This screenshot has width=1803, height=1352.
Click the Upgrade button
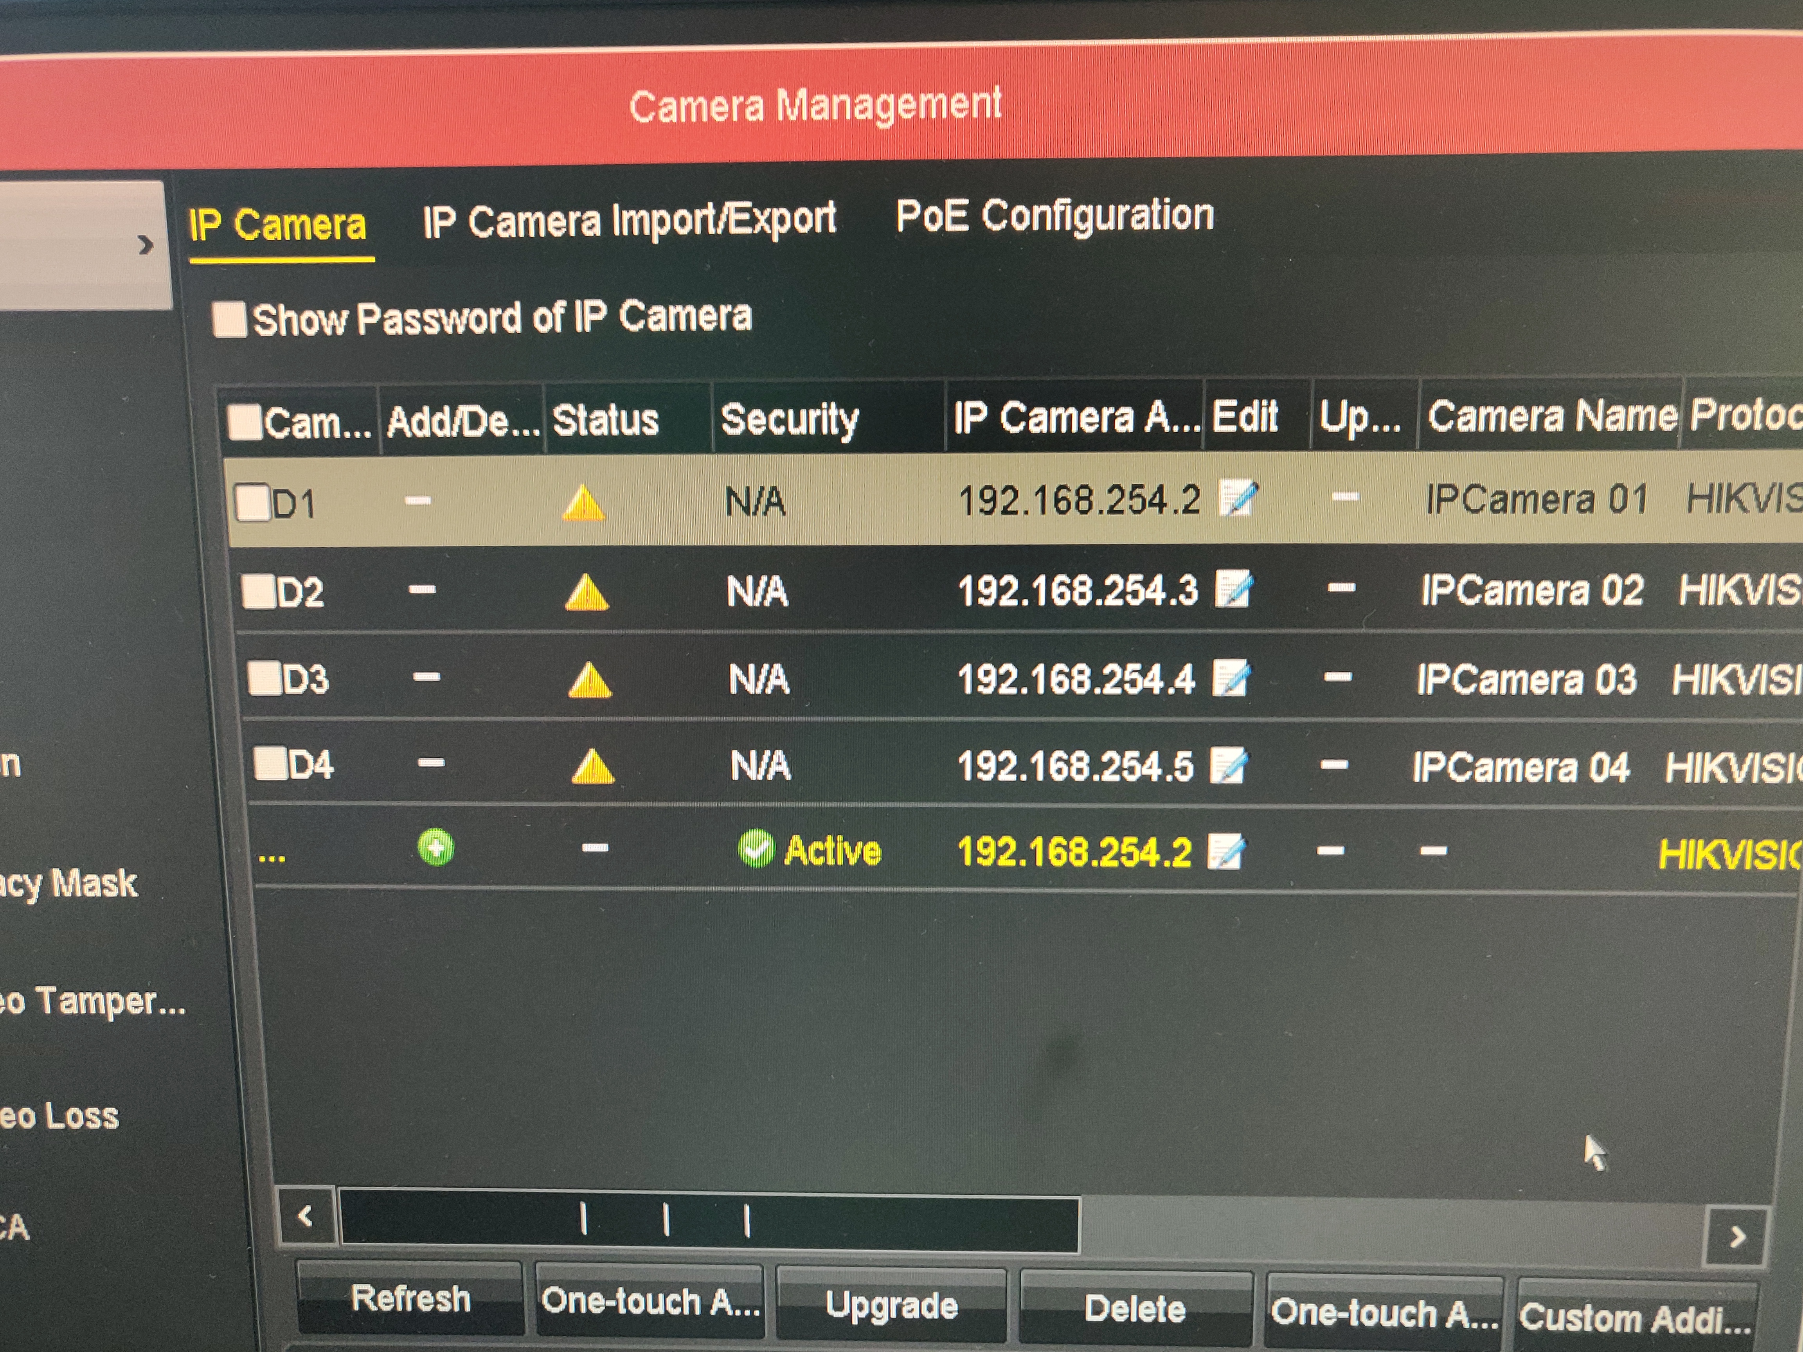(x=892, y=1305)
